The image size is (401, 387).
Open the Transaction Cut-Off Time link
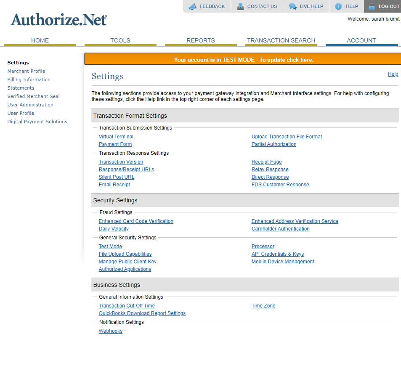click(127, 306)
